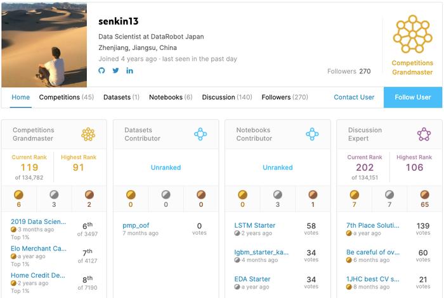Open the LinkedIn icon link
The width and height of the screenshot is (444, 298).
click(129, 71)
